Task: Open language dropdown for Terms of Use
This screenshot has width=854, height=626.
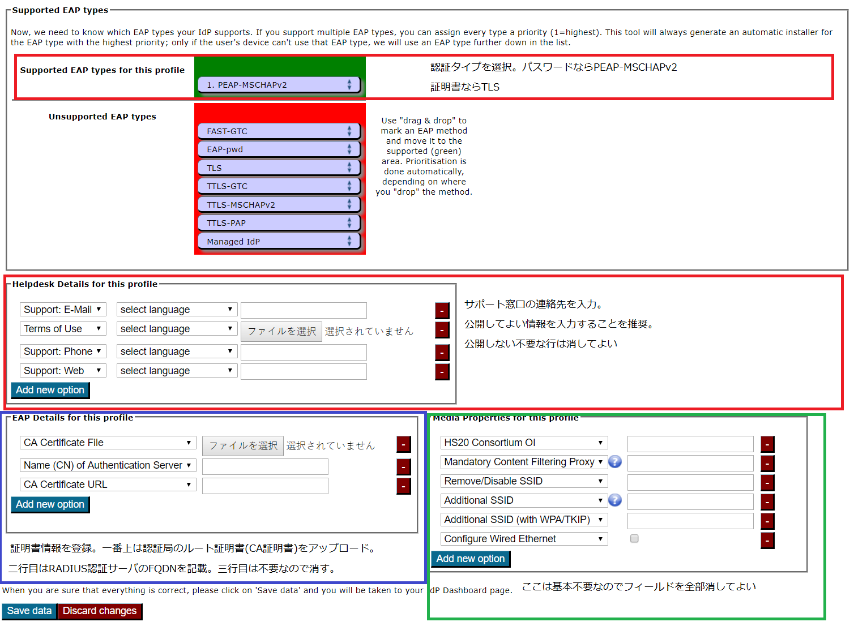Action: [x=177, y=329]
